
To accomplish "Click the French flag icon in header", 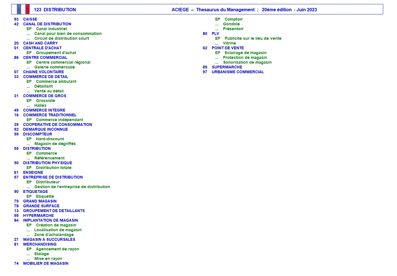I will tap(23, 9).
